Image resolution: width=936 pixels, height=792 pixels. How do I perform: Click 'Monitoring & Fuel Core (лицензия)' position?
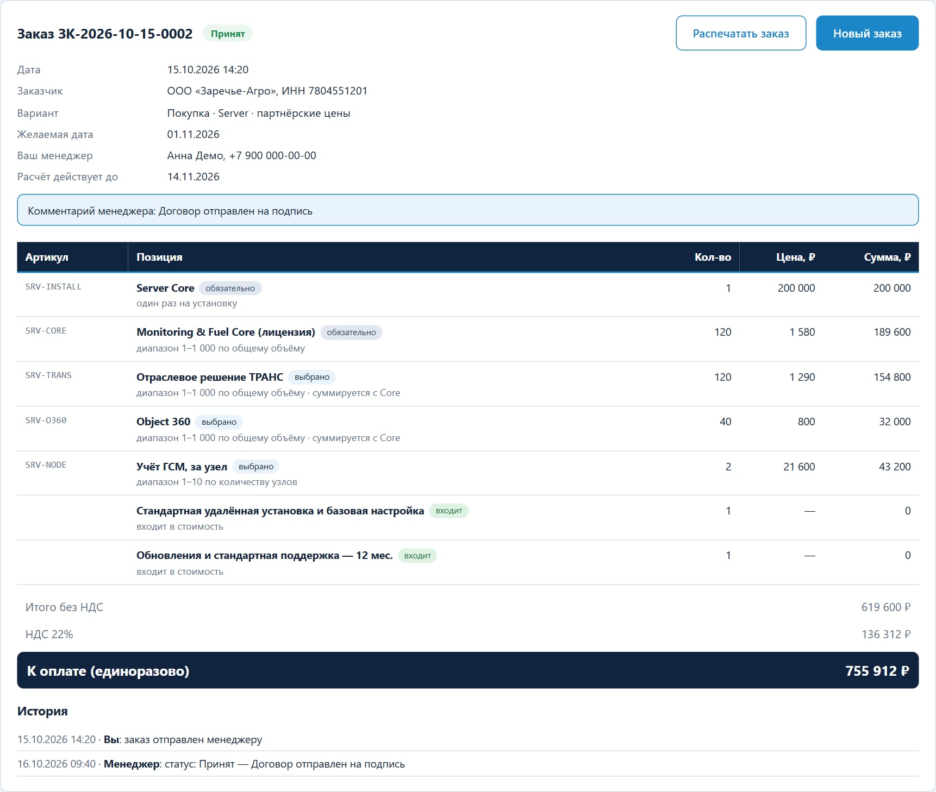click(x=226, y=332)
